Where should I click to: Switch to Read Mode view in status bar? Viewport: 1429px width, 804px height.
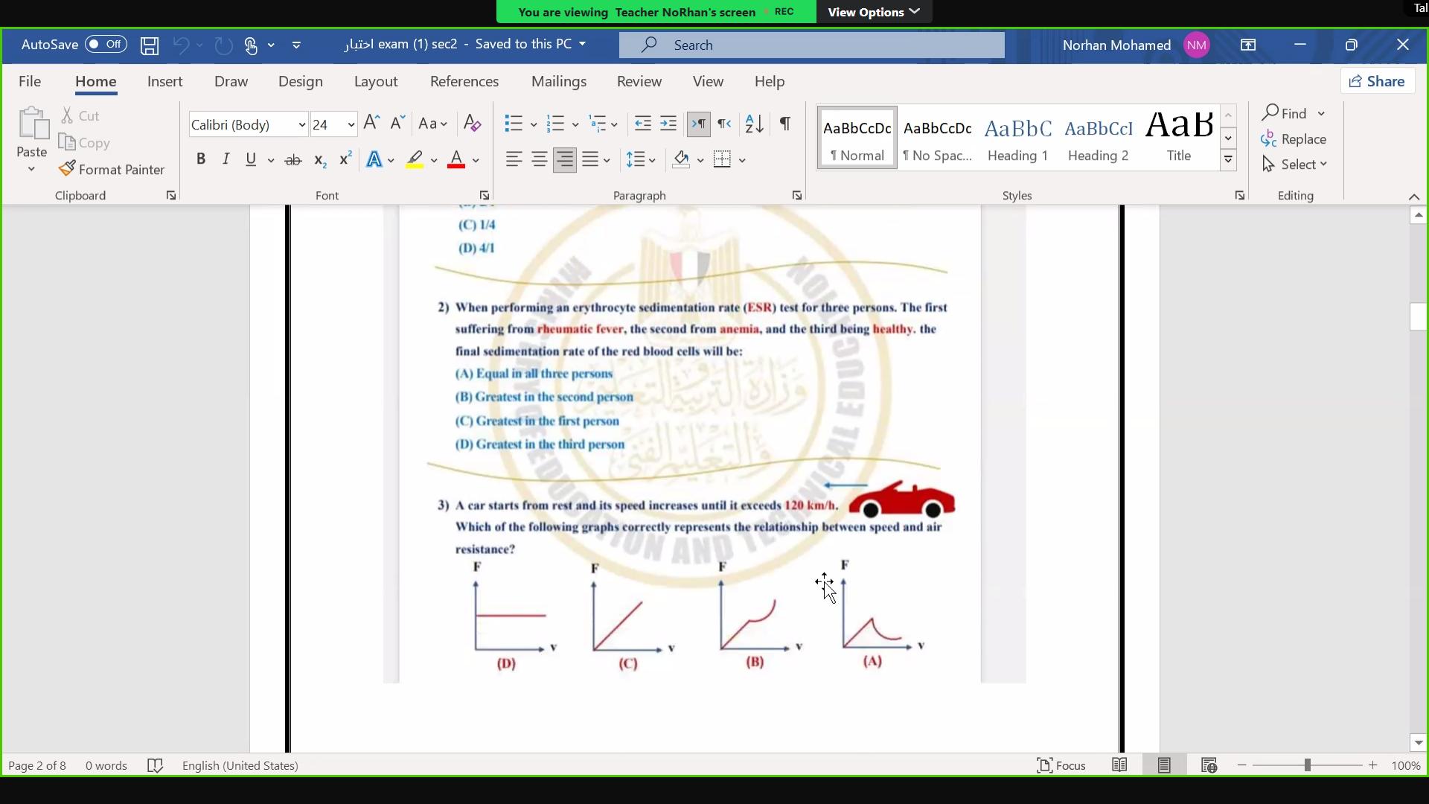click(x=1119, y=765)
